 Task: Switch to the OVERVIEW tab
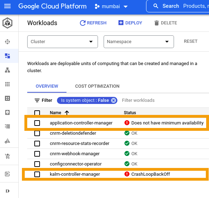coord(47,86)
